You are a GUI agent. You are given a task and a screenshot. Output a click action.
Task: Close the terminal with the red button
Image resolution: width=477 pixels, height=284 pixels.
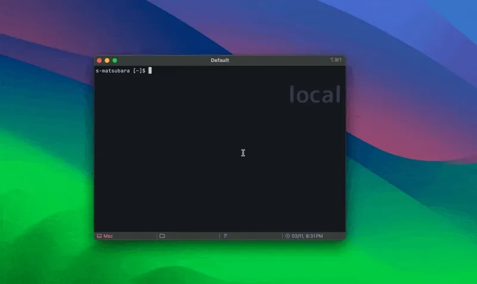point(100,60)
